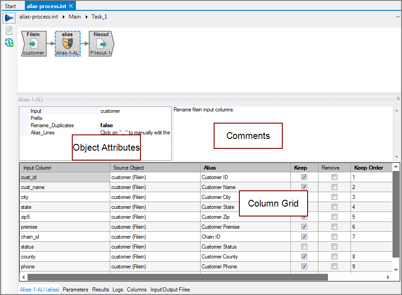Uncheck Keep for cust_id row

pos(304,177)
